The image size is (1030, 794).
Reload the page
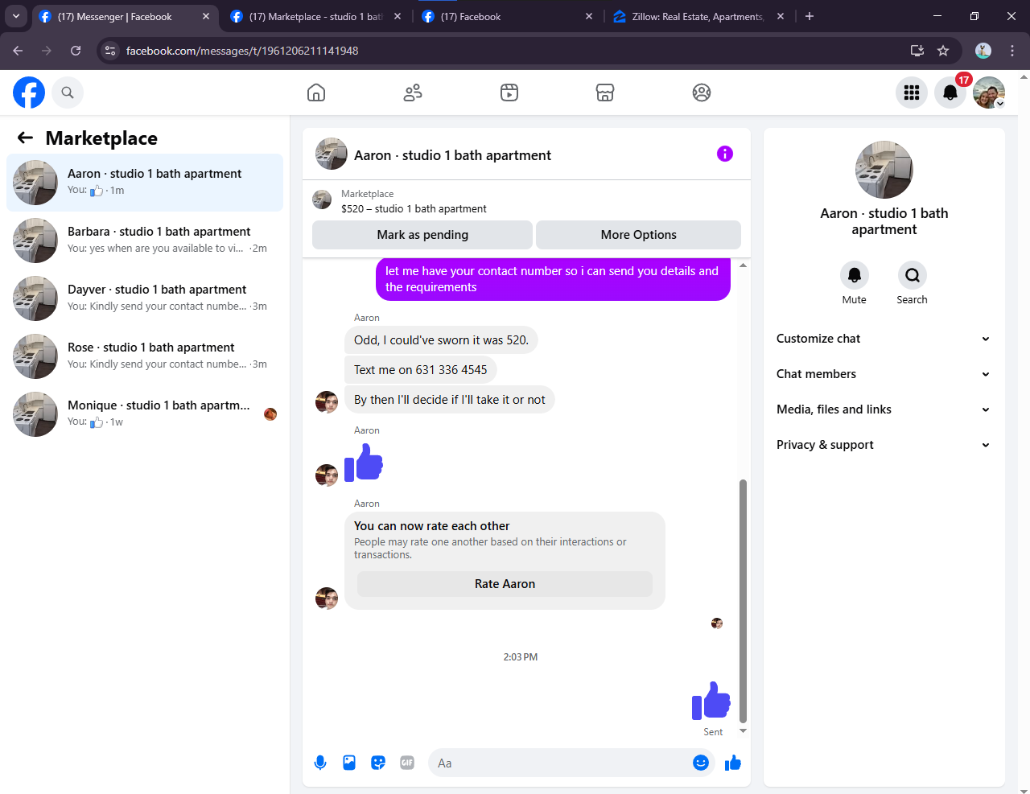click(x=76, y=51)
